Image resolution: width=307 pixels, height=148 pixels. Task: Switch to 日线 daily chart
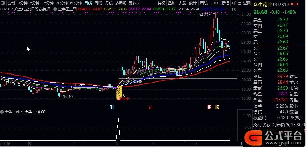tap(88, 3)
